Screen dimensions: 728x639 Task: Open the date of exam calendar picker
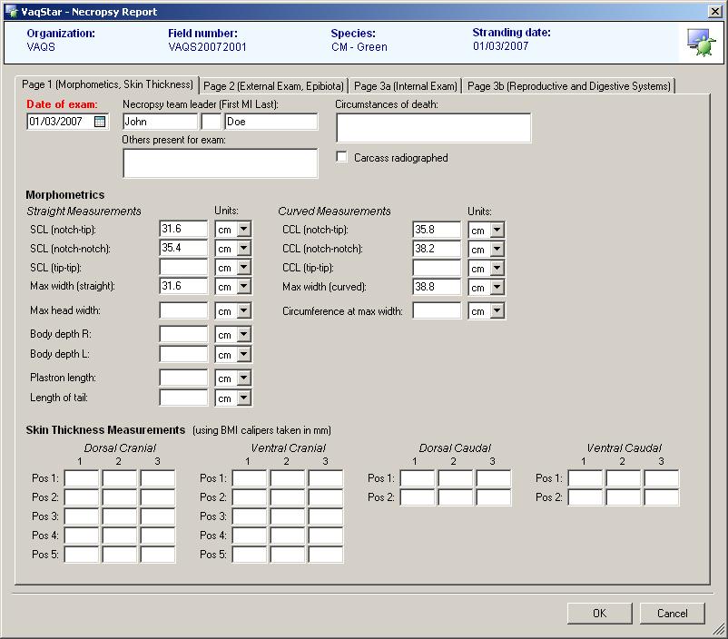click(100, 122)
